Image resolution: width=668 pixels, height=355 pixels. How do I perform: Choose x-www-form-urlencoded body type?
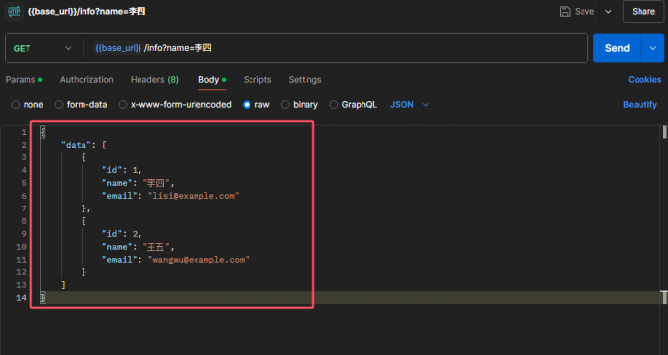[x=175, y=105]
